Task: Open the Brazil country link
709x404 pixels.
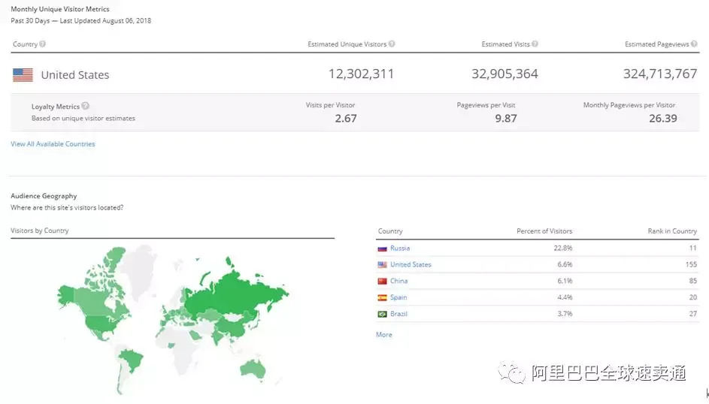Action: pyautogui.click(x=398, y=314)
